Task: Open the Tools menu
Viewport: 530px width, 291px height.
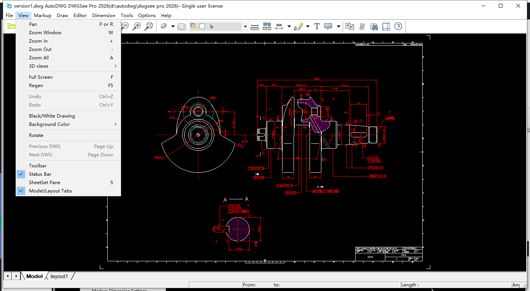Action: click(127, 16)
